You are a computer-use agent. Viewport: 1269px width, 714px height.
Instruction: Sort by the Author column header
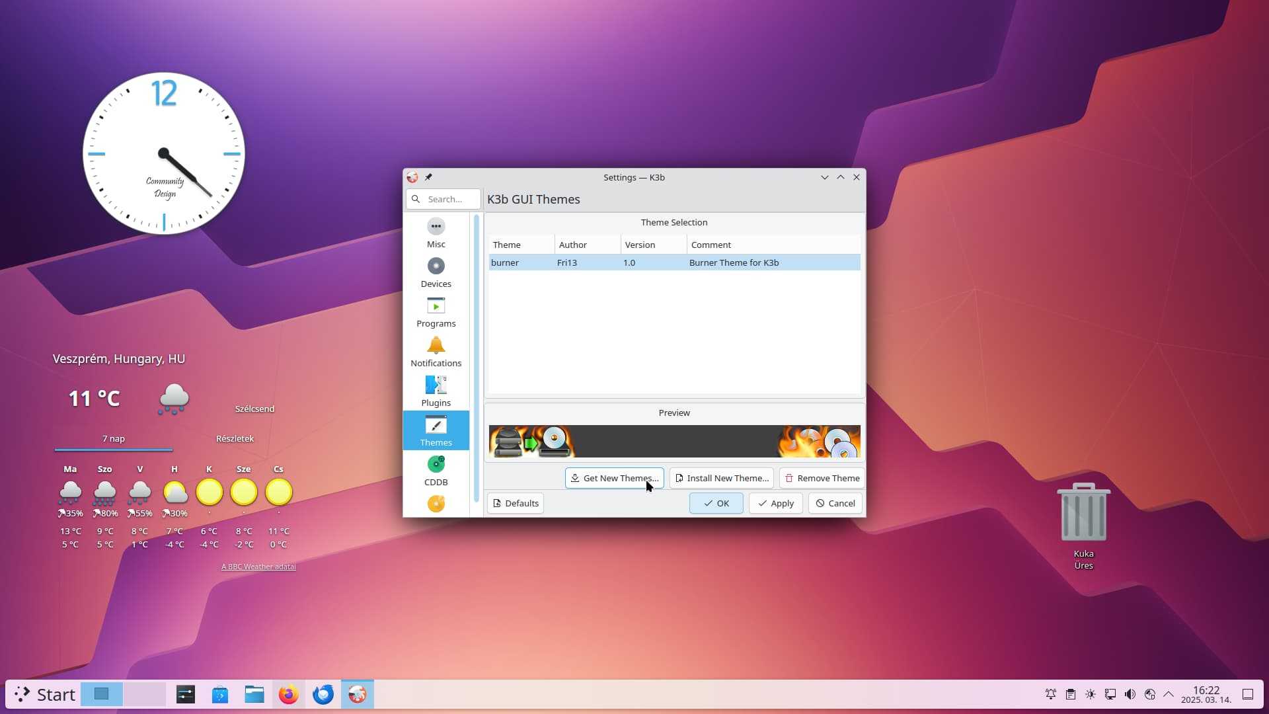pyautogui.click(x=588, y=245)
